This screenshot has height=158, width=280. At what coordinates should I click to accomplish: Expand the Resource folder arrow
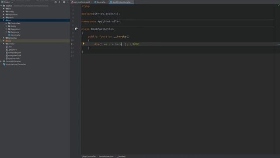(7, 32)
